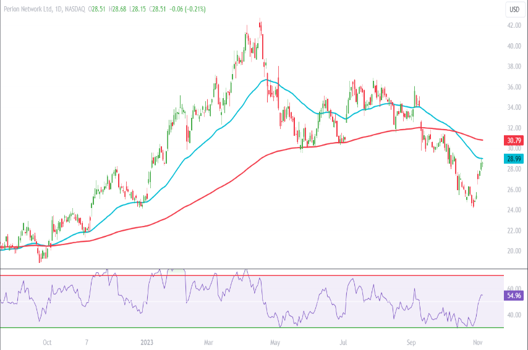Viewport: 528px width, 350px height.
Task: Click the Oct date axis label
Action: pos(47,343)
